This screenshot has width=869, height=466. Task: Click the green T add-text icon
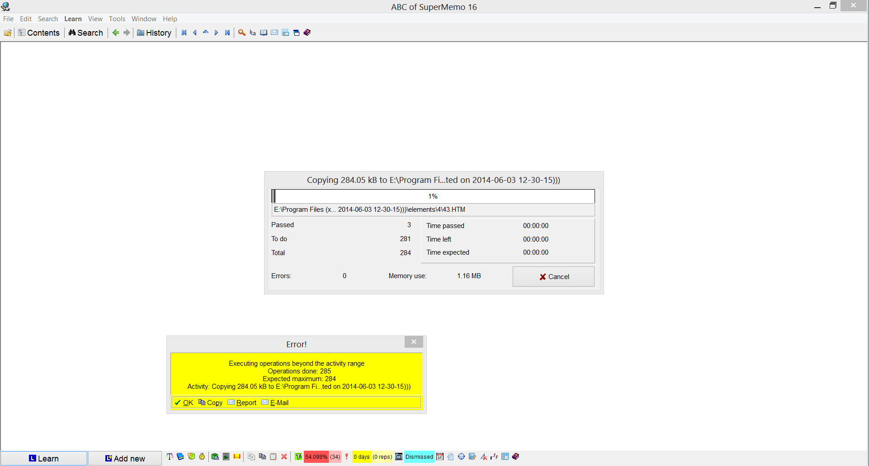[298, 457]
